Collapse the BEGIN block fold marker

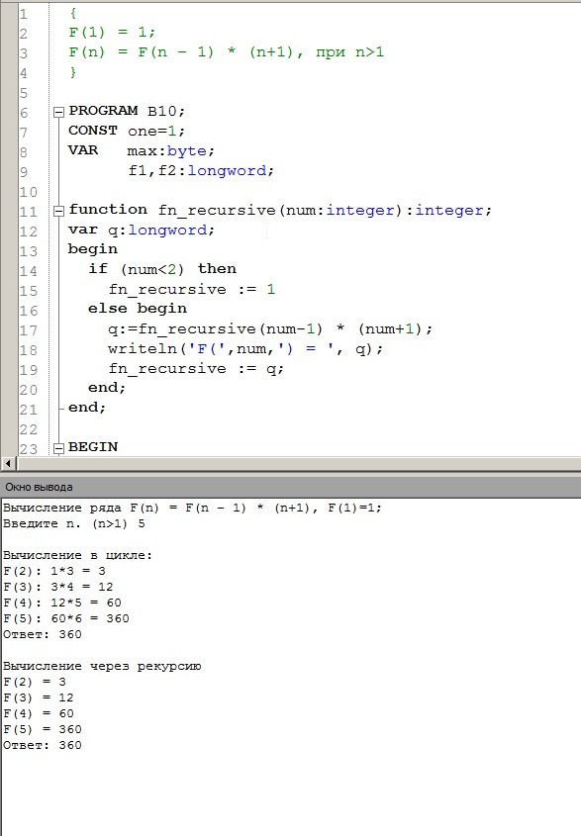(x=58, y=449)
